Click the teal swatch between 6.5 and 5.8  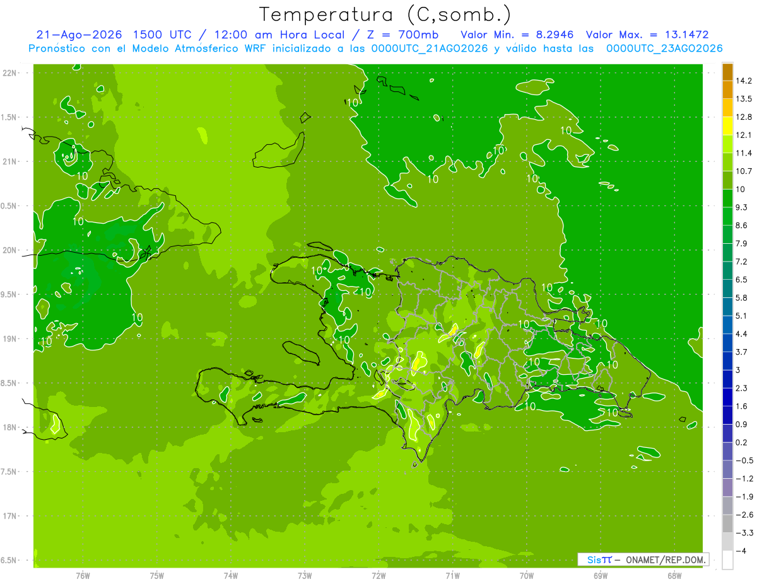[x=727, y=289]
